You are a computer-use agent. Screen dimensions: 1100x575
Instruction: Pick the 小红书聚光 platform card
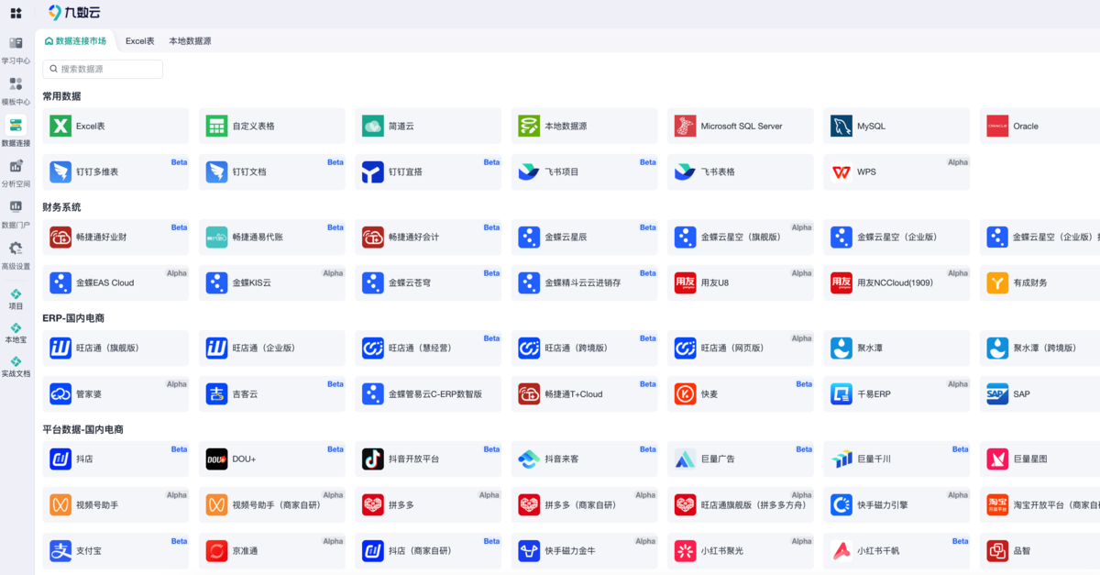(741, 551)
